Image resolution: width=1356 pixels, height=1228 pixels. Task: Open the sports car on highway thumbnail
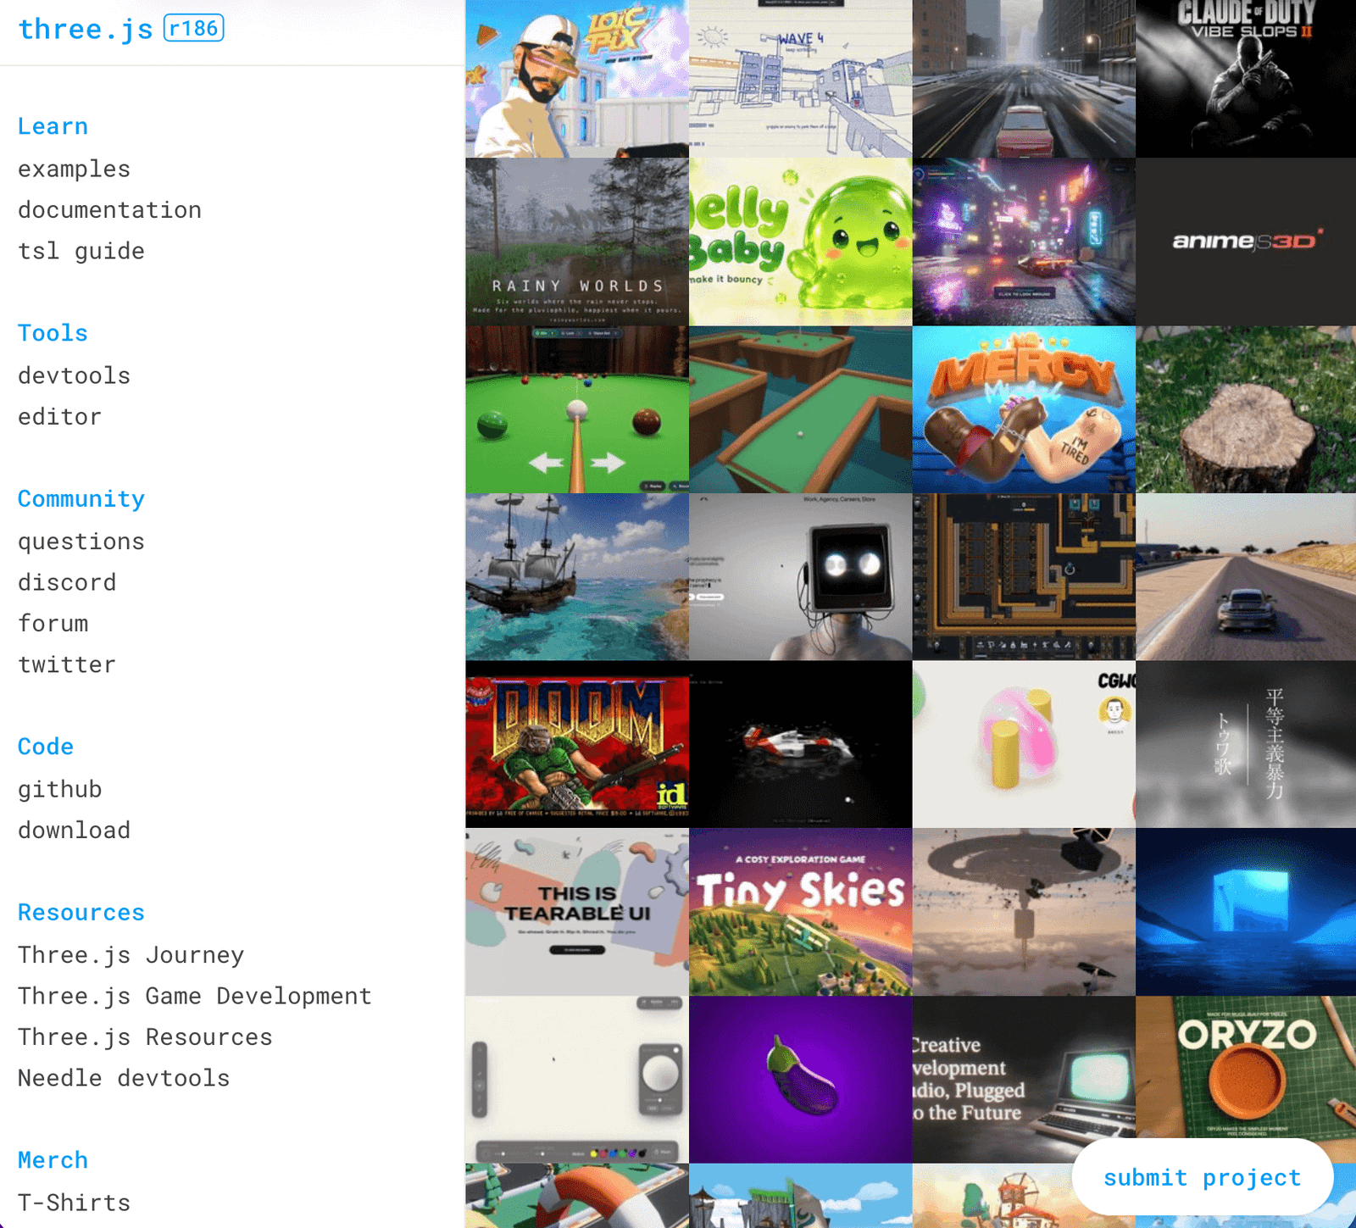pos(1246,577)
